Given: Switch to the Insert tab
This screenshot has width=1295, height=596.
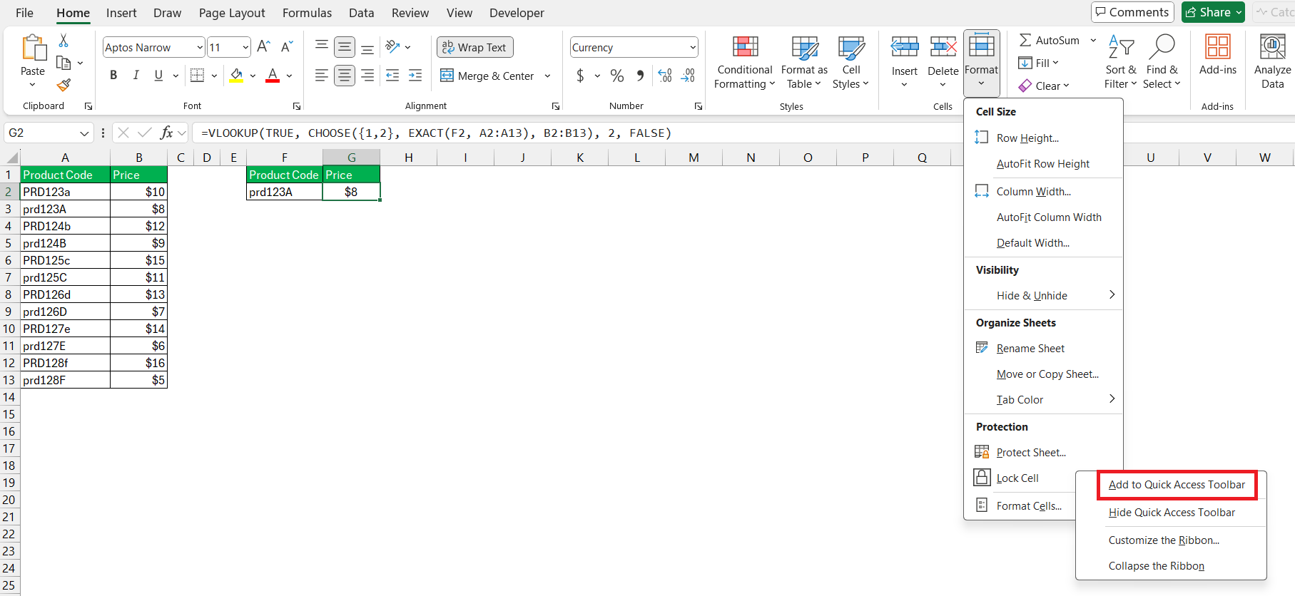Looking at the screenshot, I should tap(121, 13).
